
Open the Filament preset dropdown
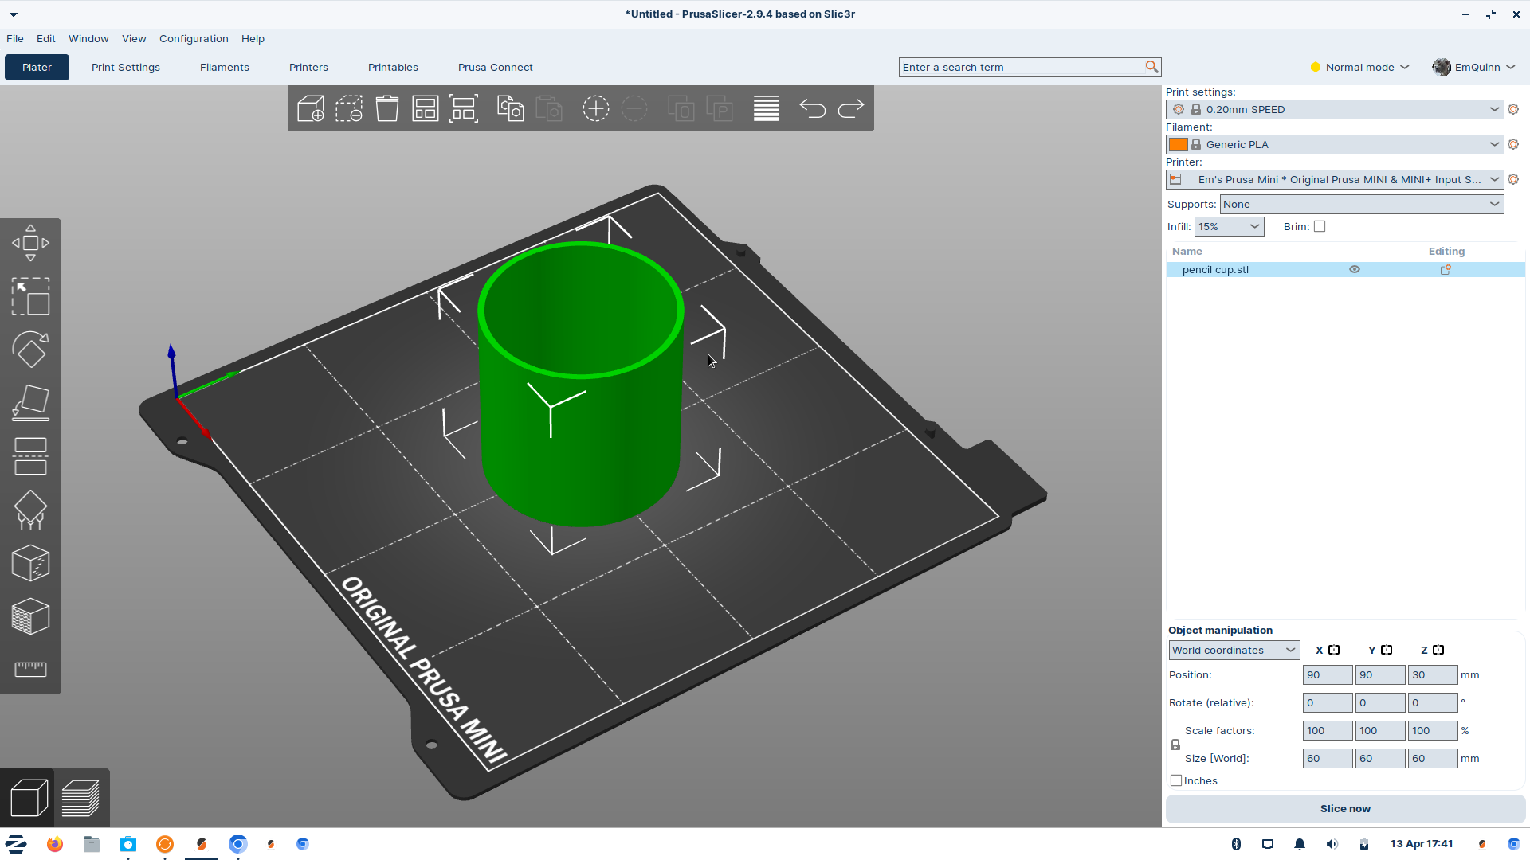click(x=1335, y=144)
